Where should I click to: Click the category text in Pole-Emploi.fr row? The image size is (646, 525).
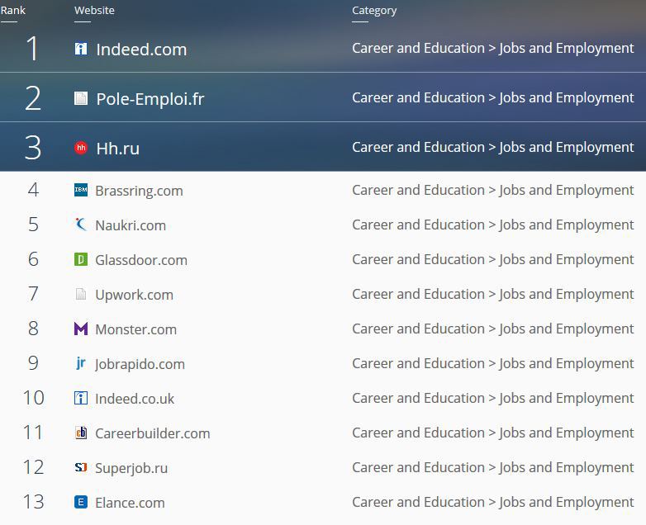click(x=492, y=98)
